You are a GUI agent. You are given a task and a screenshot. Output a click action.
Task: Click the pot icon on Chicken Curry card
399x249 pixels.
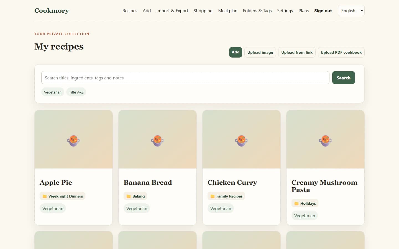241,141
